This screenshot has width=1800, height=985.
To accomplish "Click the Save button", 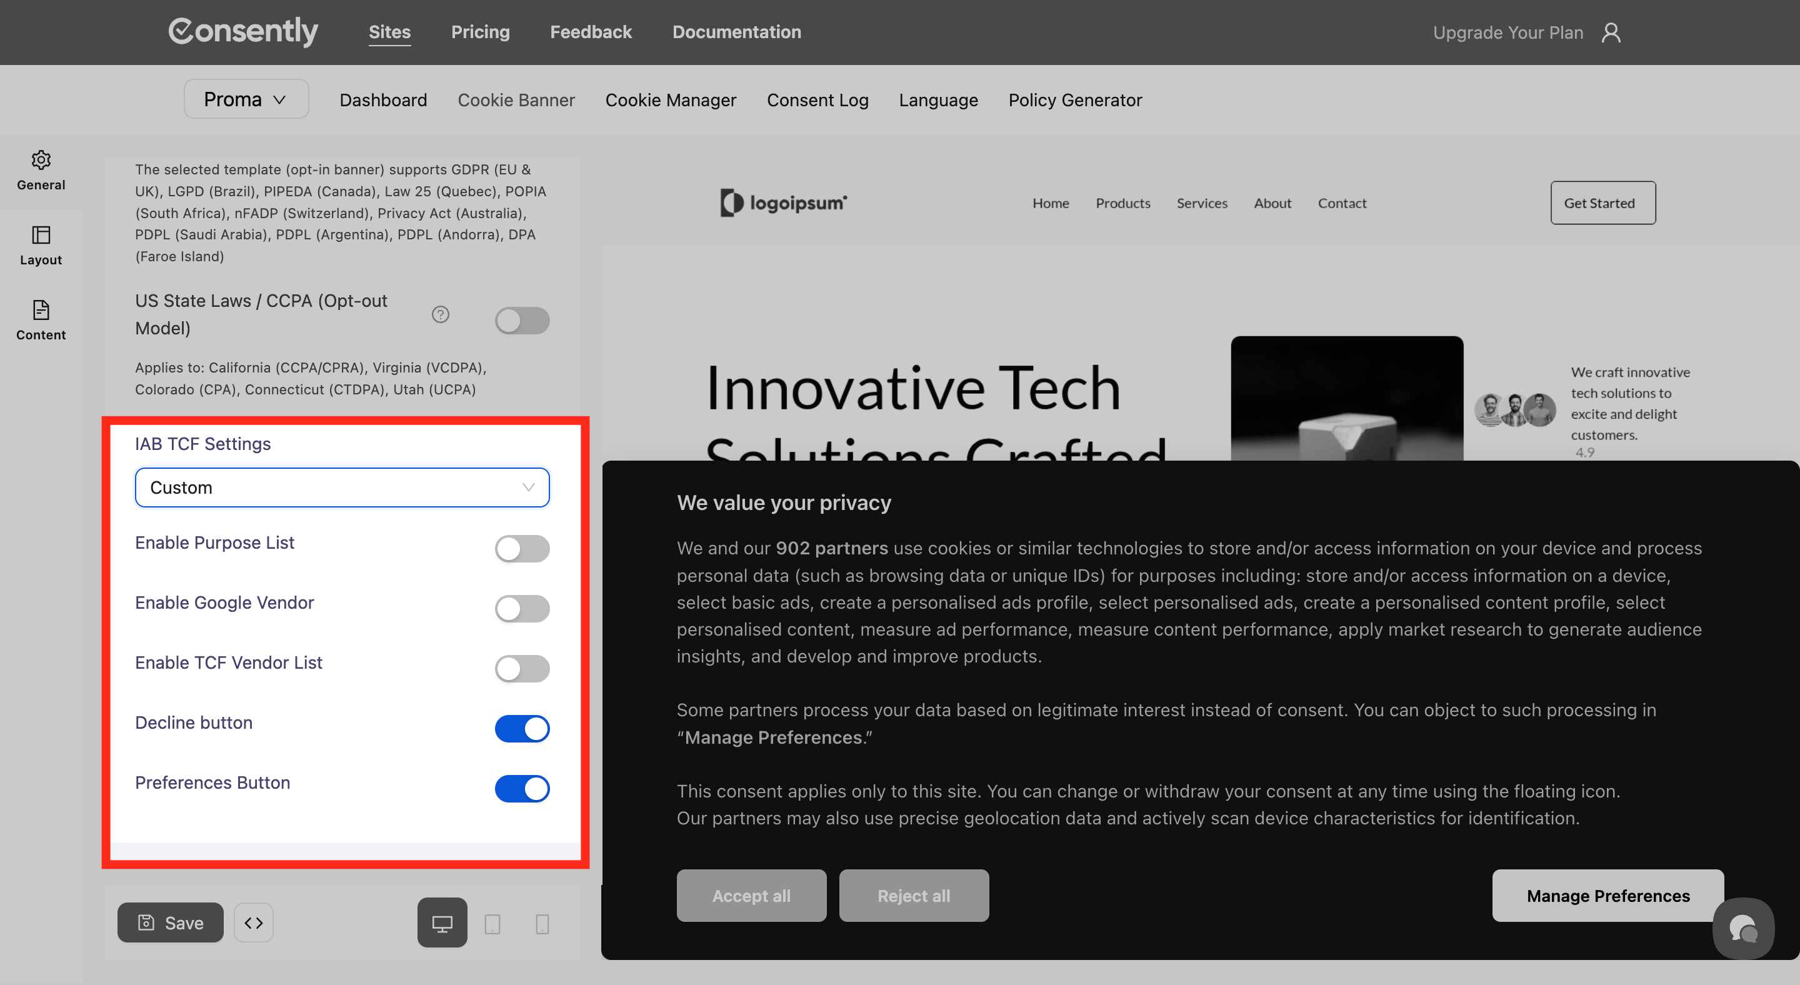I will (170, 922).
